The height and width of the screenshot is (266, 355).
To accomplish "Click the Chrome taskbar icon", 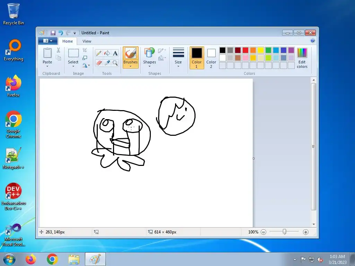I will point(52,259).
